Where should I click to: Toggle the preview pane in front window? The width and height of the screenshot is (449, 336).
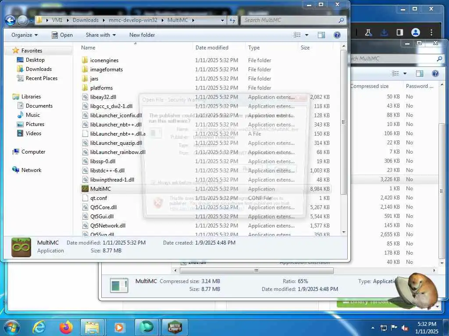[x=321, y=35]
